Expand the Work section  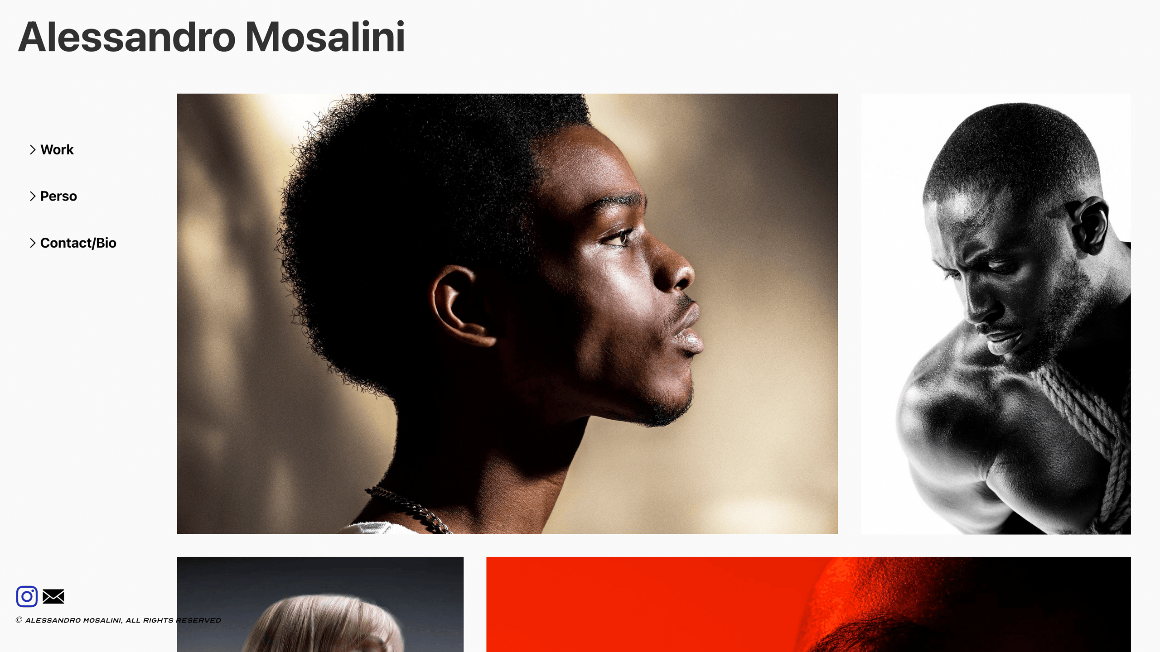33,150
